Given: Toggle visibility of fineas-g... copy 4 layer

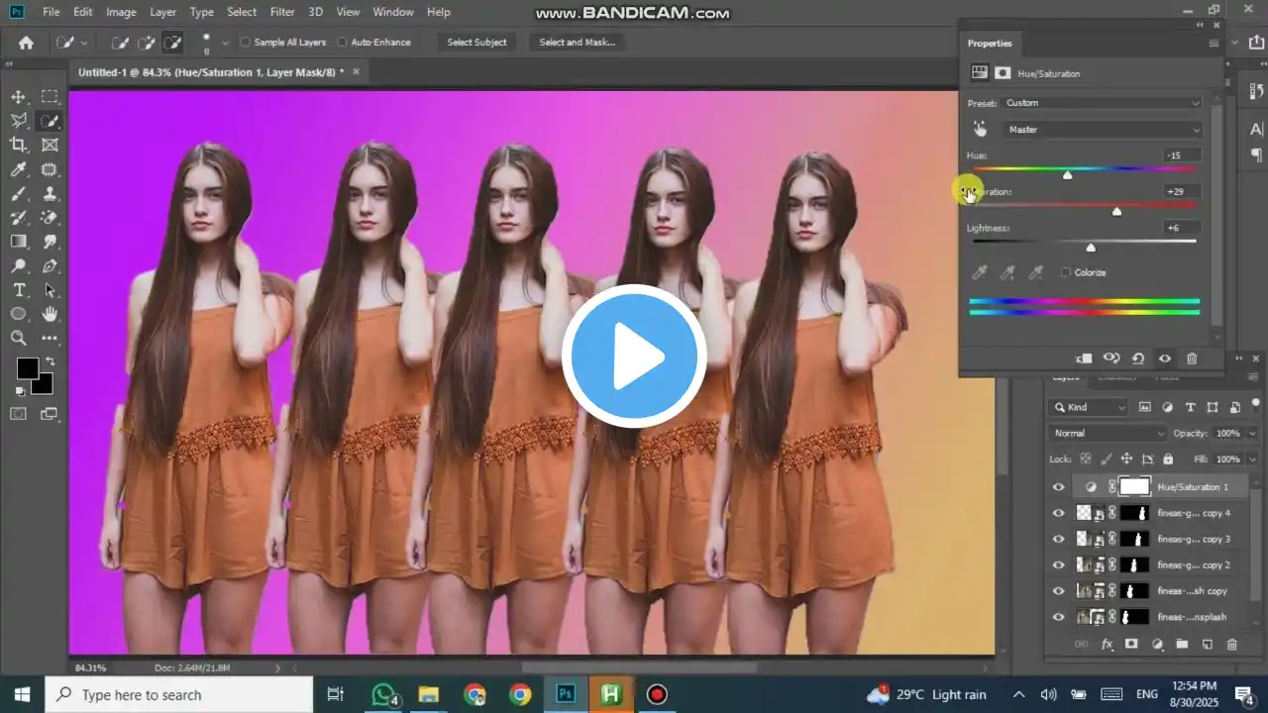Looking at the screenshot, I should coord(1058,513).
